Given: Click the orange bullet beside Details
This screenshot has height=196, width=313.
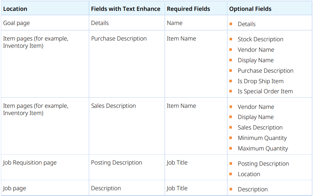Looking at the screenshot, I should point(231,24).
